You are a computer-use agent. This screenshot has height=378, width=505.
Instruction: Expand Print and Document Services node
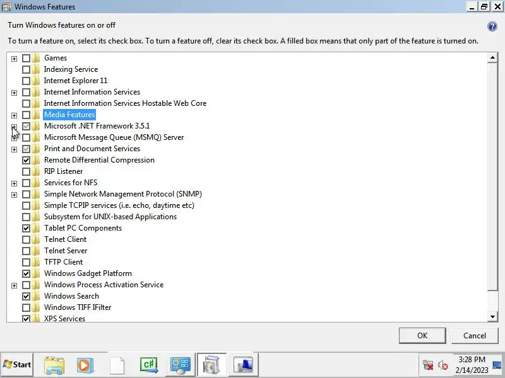point(14,149)
